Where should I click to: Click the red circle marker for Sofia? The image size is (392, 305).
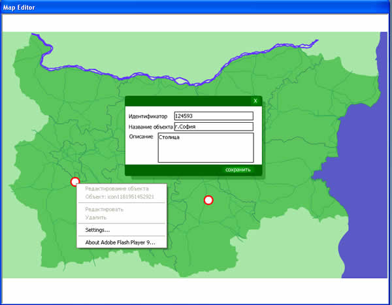tap(74, 182)
